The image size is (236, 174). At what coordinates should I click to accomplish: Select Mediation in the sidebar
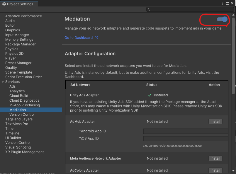coord(31,110)
